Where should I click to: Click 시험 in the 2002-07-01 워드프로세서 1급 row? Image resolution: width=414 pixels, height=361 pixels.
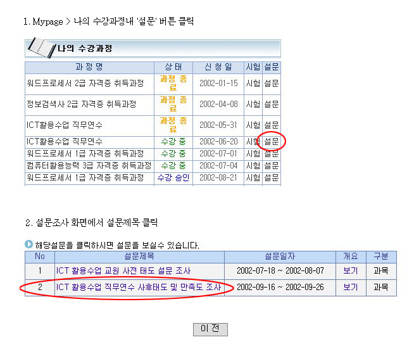click(x=253, y=154)
